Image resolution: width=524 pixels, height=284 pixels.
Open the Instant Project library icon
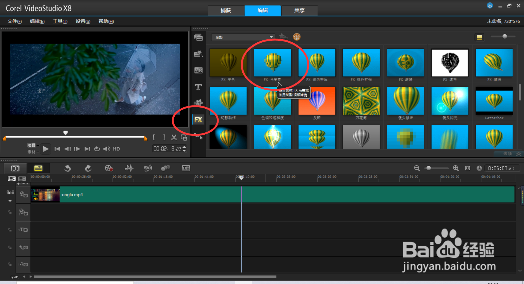click(198, 54)
